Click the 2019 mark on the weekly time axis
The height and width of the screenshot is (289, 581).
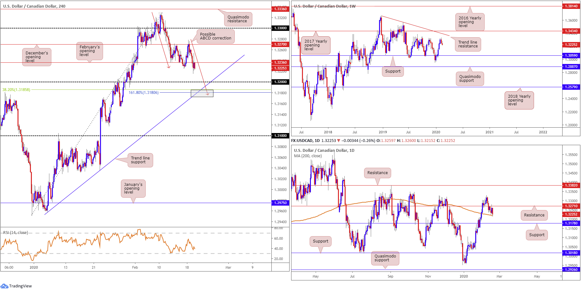(383, 132)
